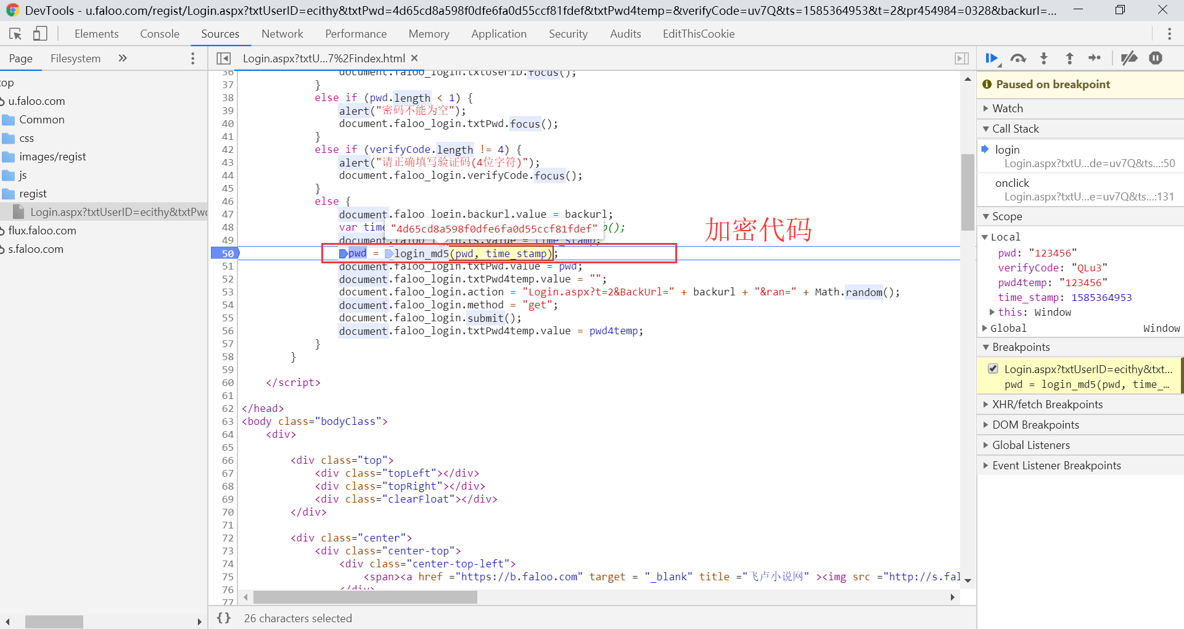Expand the Global scope
Screen dimensions: 1184x629
(985, 328)
